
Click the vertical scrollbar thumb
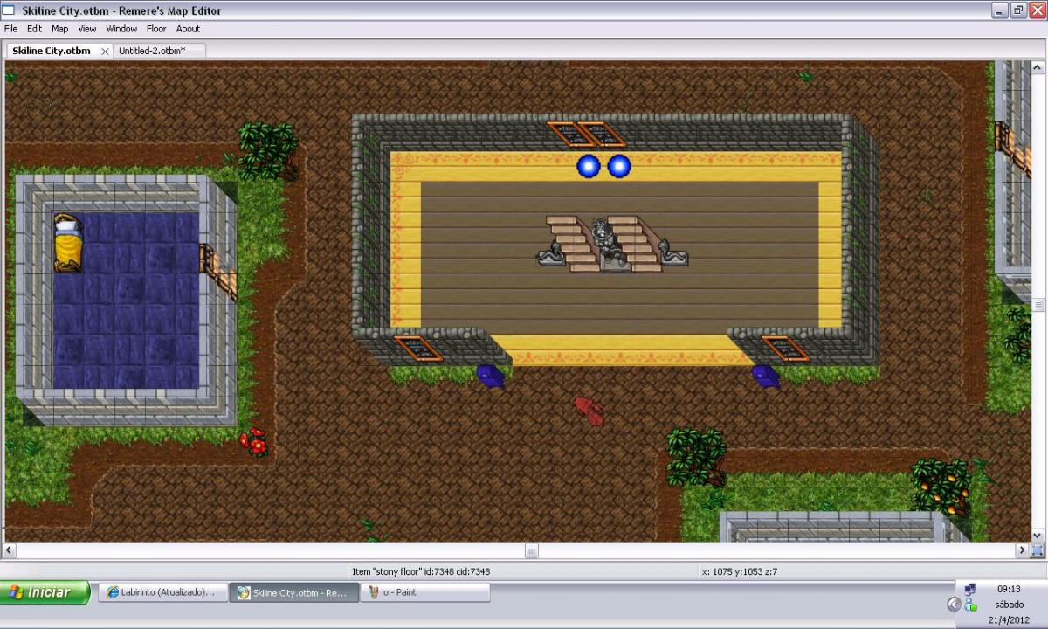coord(1038,305)
